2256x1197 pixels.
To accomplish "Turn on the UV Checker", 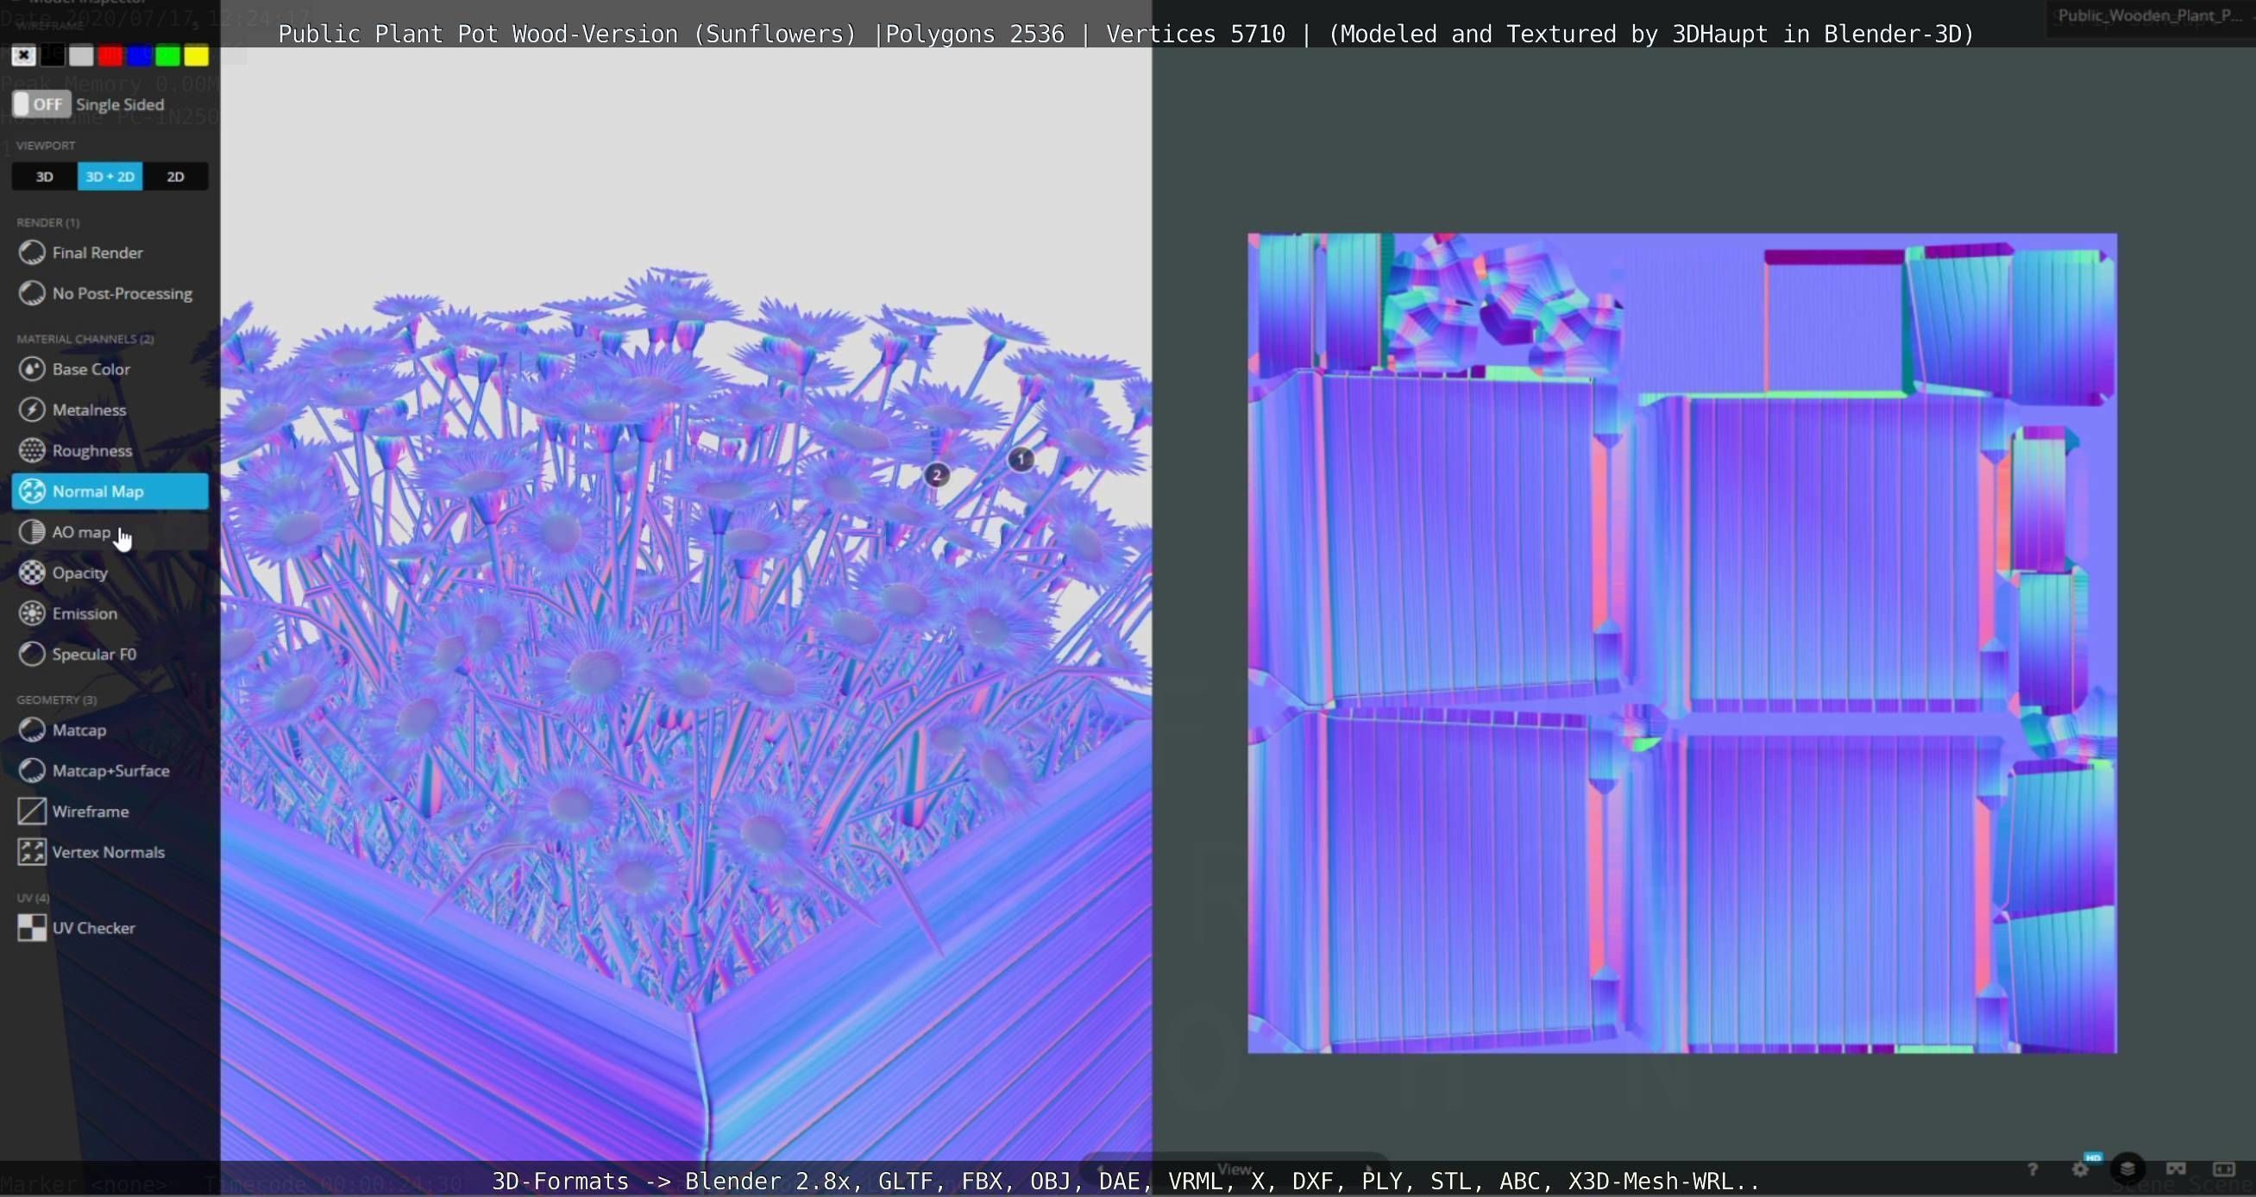I will (94, 928).
